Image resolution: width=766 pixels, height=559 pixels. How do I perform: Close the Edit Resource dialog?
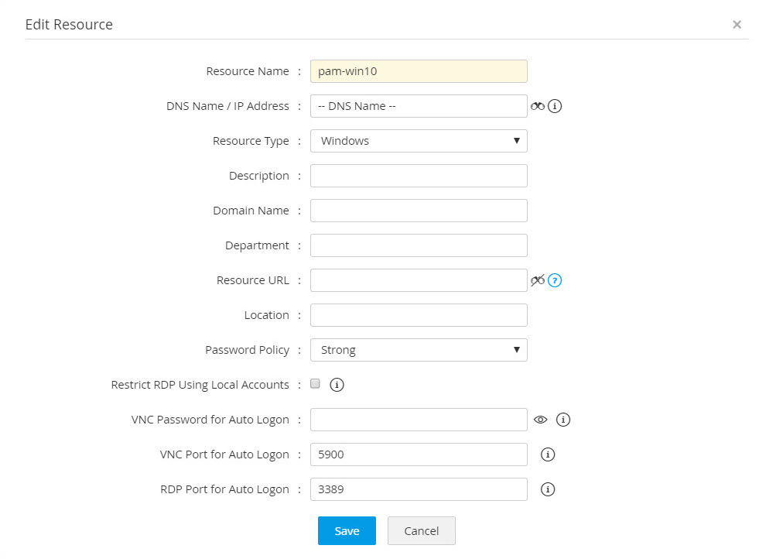737,25
